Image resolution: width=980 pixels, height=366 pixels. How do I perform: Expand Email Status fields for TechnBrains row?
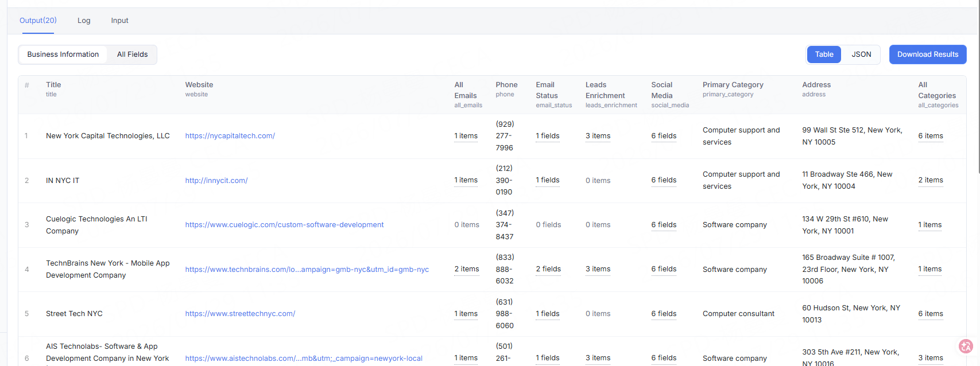point(548,269)
